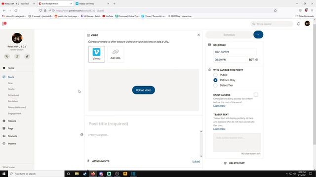
Task: Switch to the Vimeo browser tab
Action: tap(92, 3)
